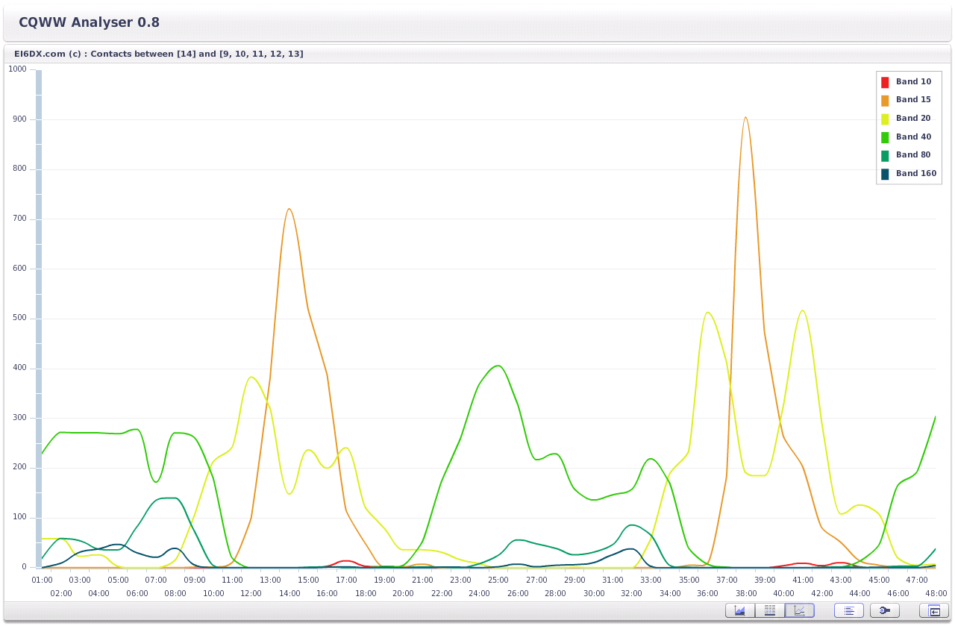Click the yellow Band 20 legend swatch
Screen dimensions: 955x626
pos(885,119)
